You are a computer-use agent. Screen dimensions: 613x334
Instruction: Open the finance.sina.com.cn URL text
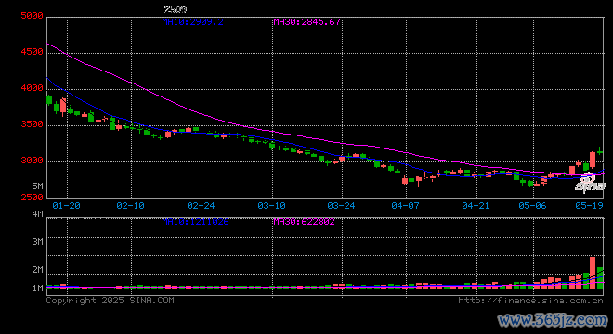pos(530,301)
